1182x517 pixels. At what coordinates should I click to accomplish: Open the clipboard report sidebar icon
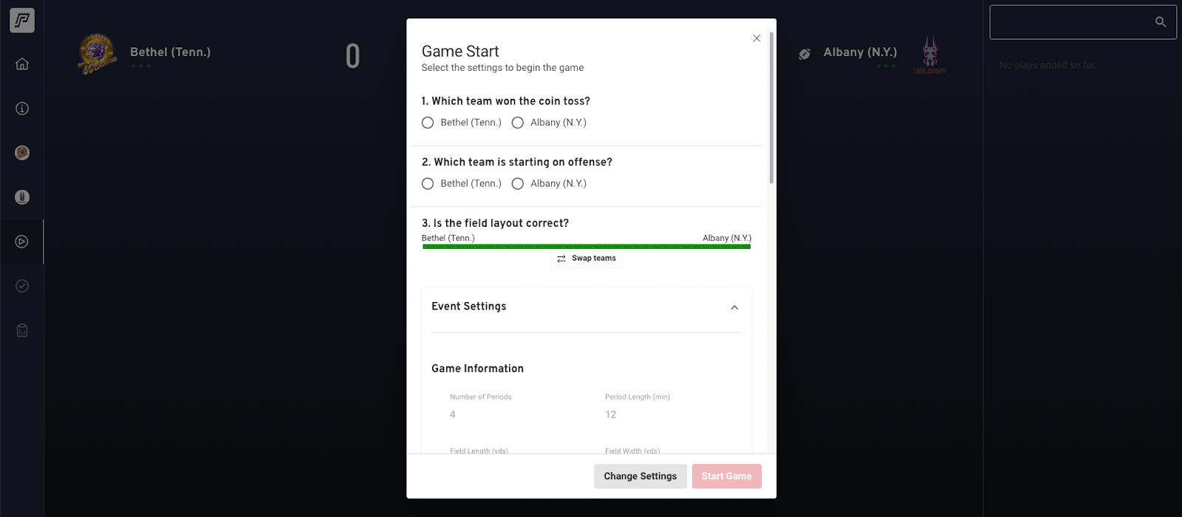tap(22, 330)
